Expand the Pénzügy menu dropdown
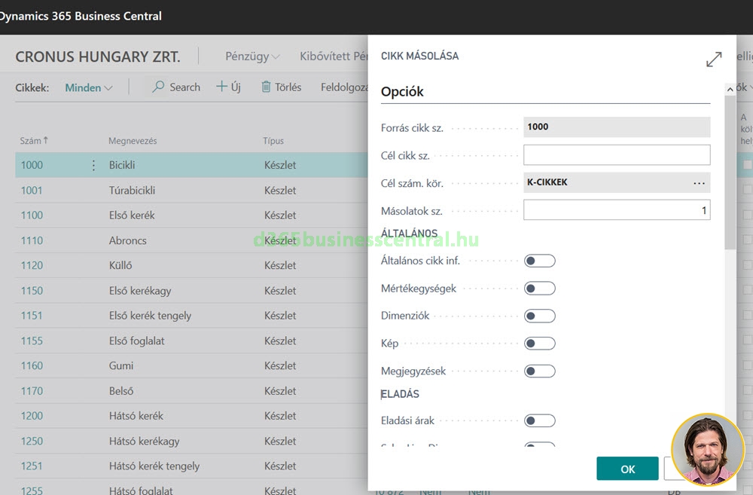This screenshot has width=753, height=495. tap(252, 57)
